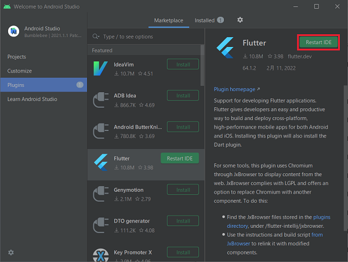Switch to the Marketplace tab
Image resolution: width=348 pixels, height=262 pixels.
169,20
